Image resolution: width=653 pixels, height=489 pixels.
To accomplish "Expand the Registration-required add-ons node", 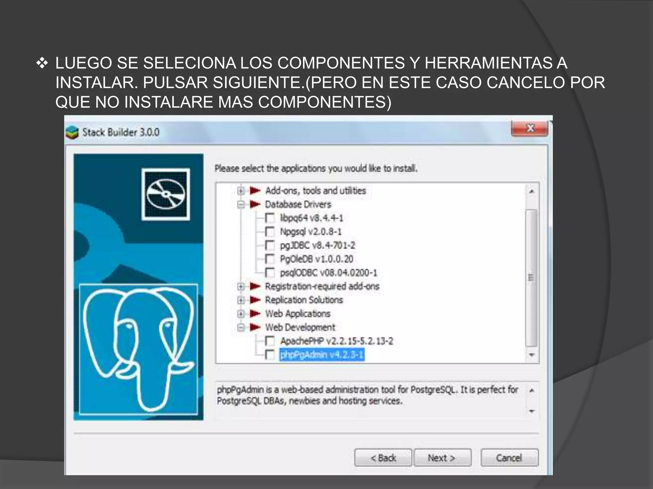I will point(241,286).
